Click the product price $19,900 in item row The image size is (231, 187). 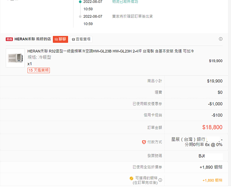pos(216,61)
